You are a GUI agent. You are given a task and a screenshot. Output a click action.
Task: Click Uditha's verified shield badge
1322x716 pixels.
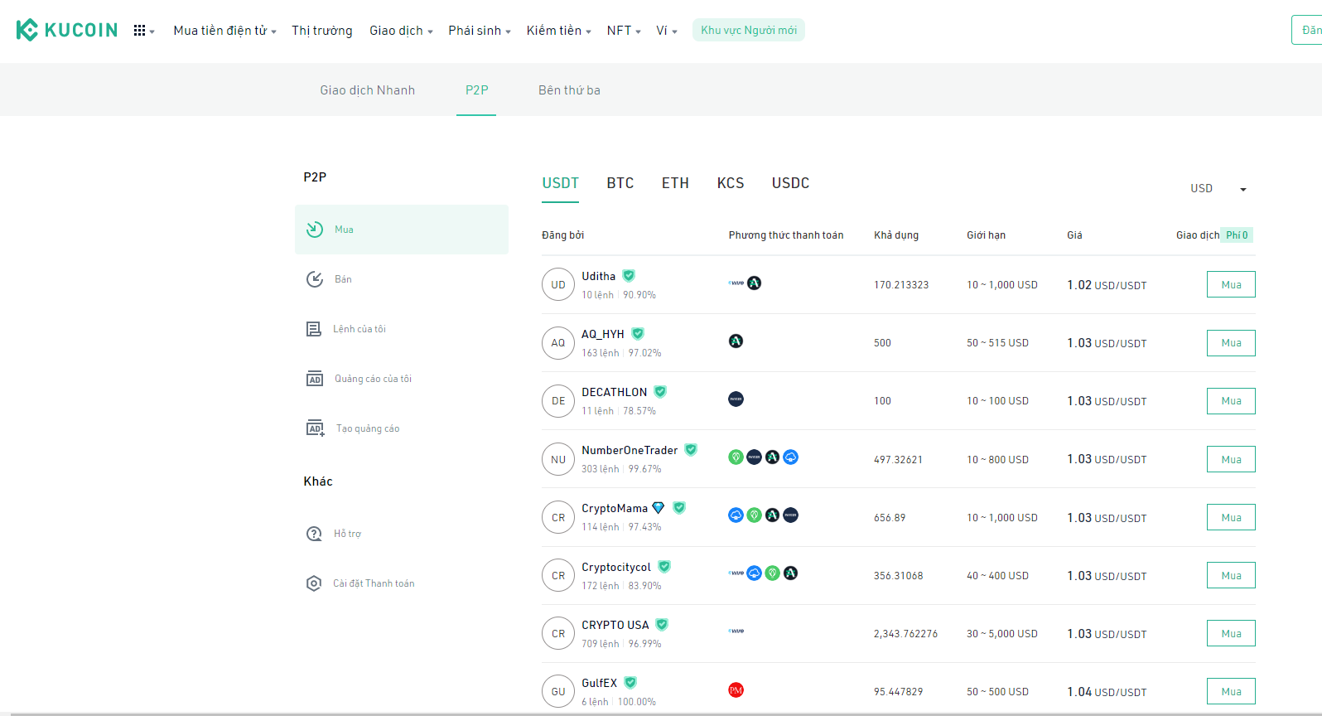(x=629, y=276)
